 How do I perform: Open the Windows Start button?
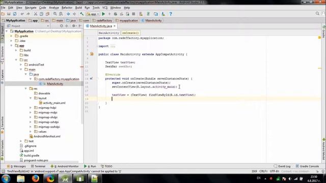click(6, 178)
